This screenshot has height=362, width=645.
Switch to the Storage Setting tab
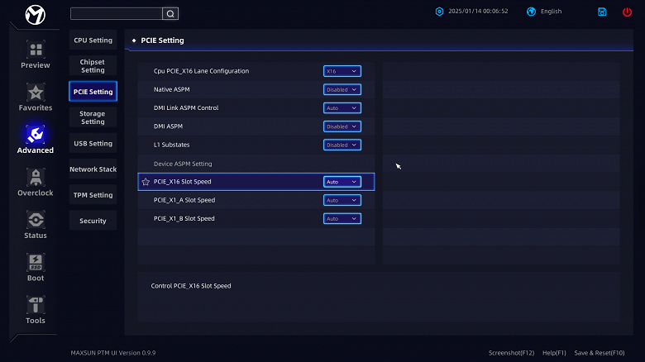(x=93, y=117)
